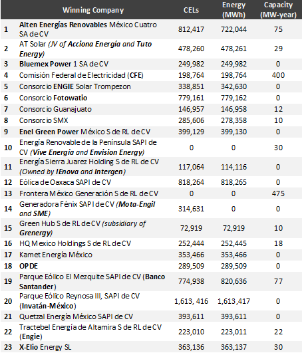Select the CELs column header
The image size is (304, 355).
[191, 10]
